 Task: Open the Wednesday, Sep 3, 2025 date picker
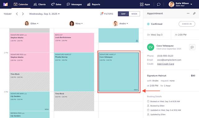[44, 14]
